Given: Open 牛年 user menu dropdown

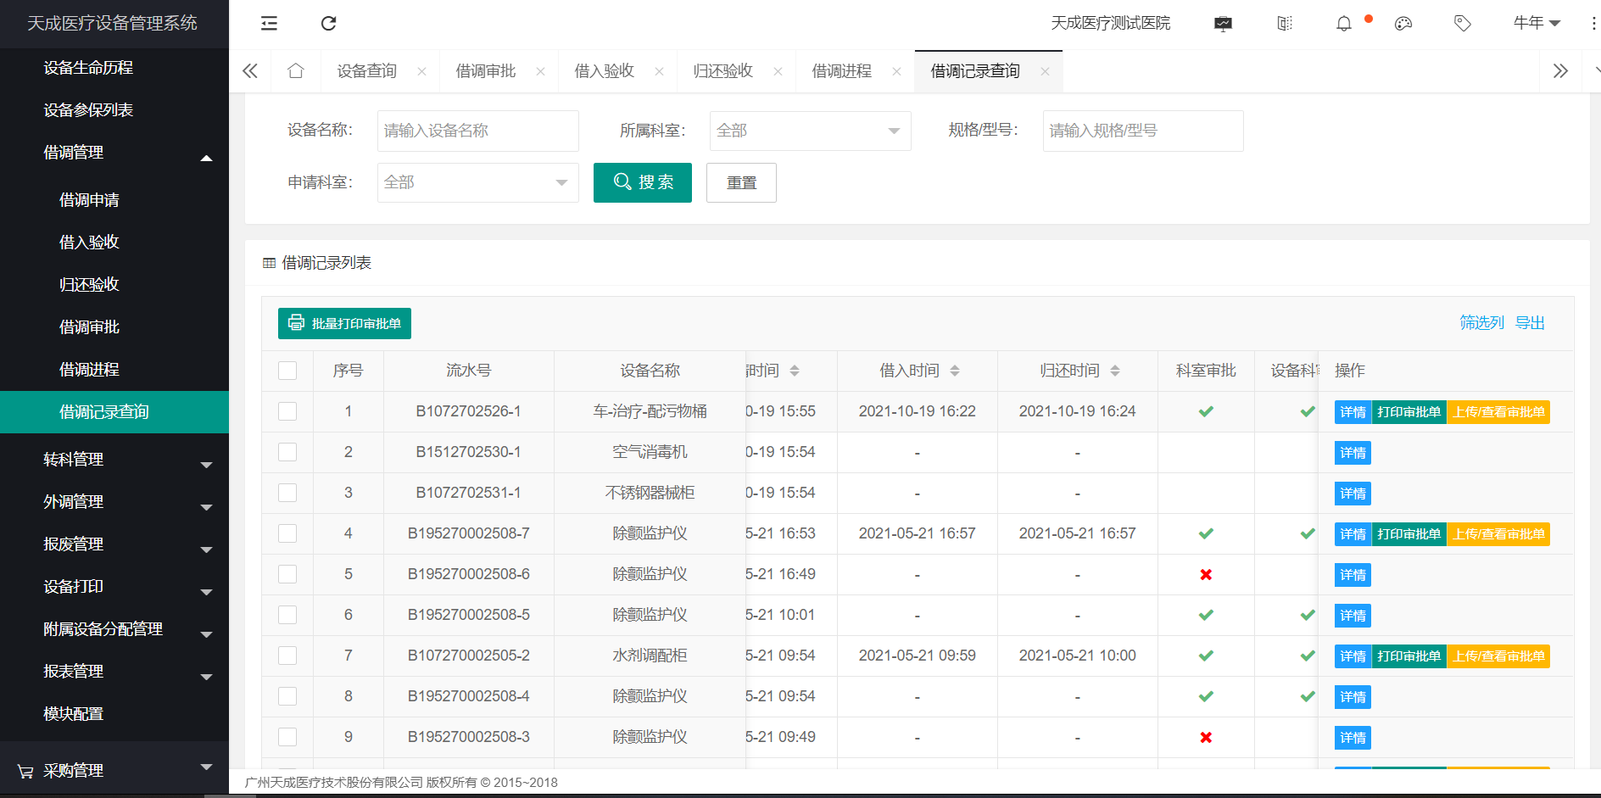Looking at the screenshot, I should pos(1537,24).
